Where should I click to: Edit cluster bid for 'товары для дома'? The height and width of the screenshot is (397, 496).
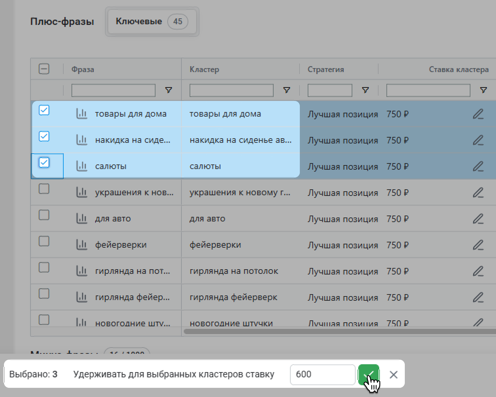[x=478, y=114]
